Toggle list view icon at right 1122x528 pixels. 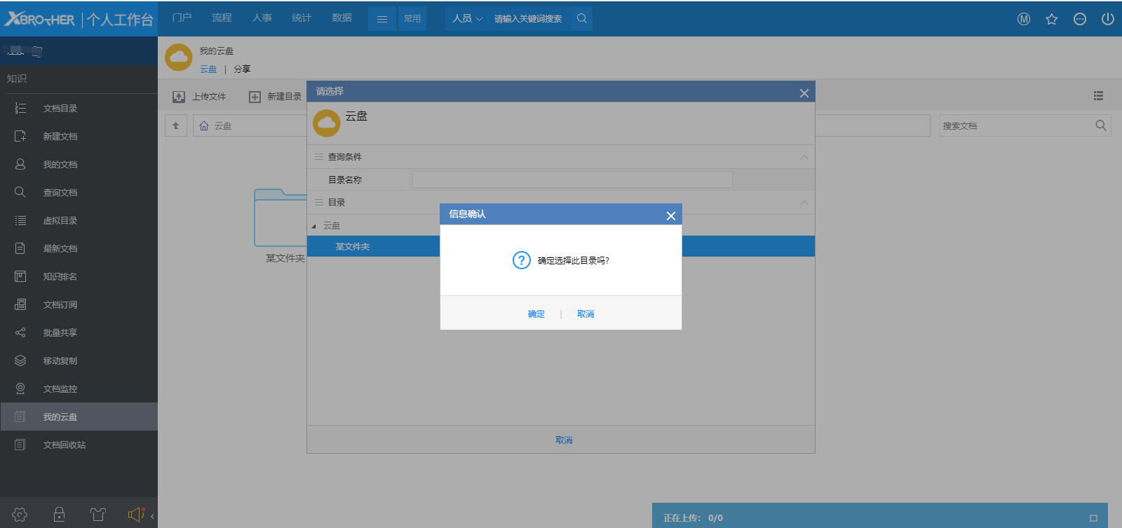[1098, 96]
